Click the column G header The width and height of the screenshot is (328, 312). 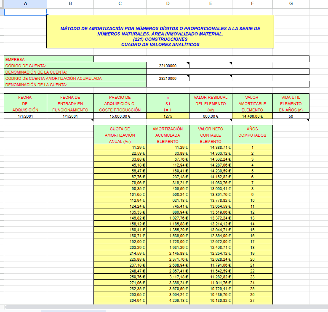pos(291,4)
